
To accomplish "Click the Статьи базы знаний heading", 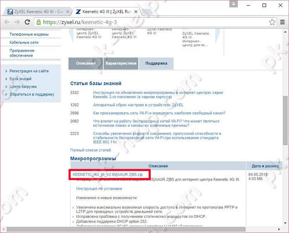I will pos(96,83).
